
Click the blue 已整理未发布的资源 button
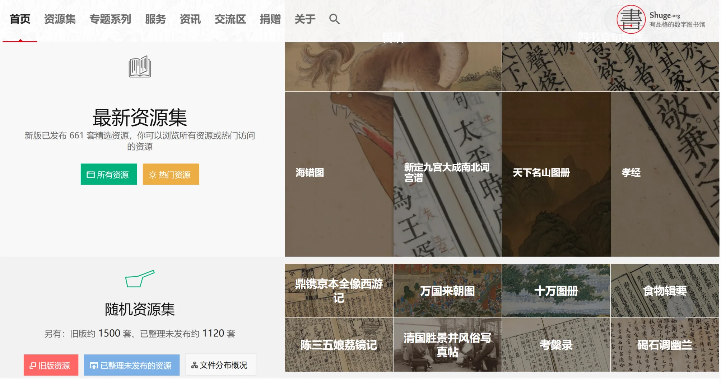click(132, 365)
